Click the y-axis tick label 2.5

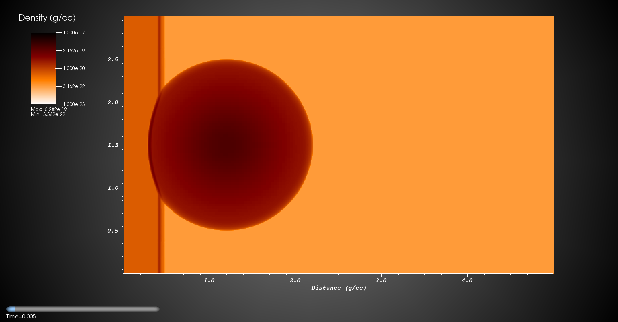(x=113, y=59)
